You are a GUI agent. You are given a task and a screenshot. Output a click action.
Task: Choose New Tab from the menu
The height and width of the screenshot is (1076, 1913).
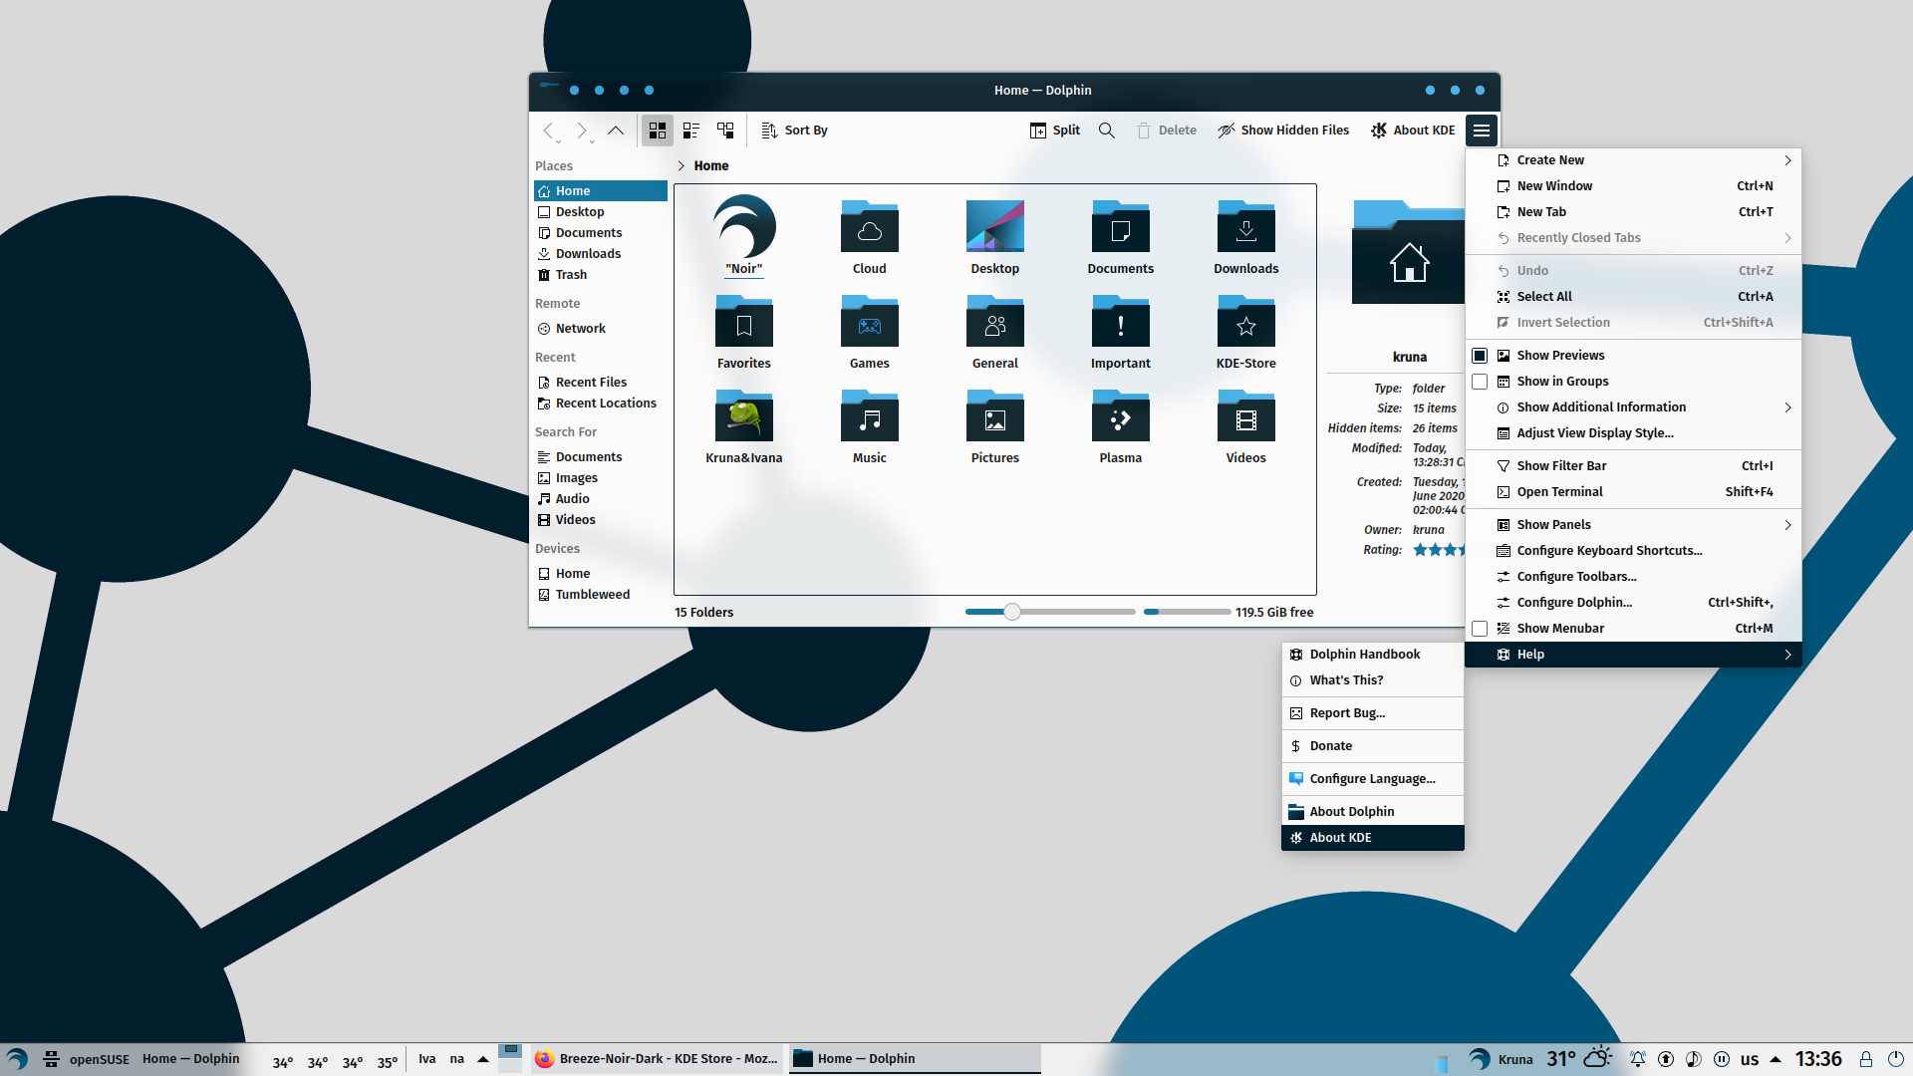[x=1633, y=212]
